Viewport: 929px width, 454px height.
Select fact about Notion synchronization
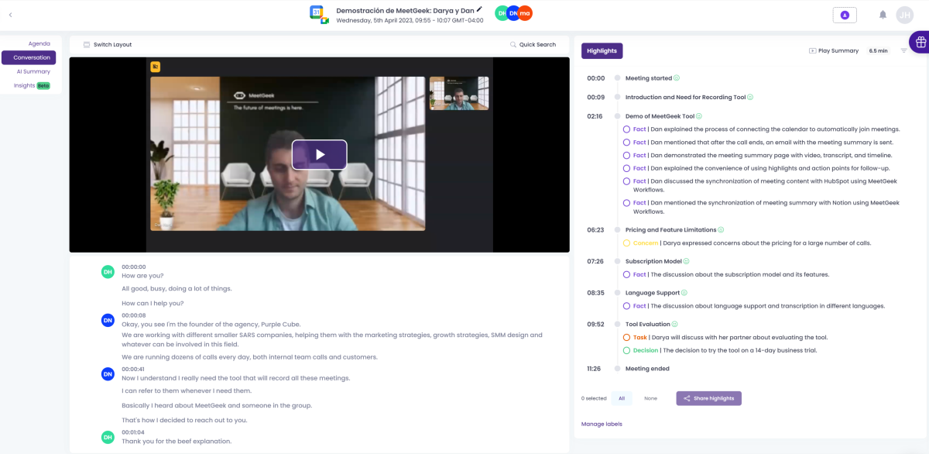point(627,203)
